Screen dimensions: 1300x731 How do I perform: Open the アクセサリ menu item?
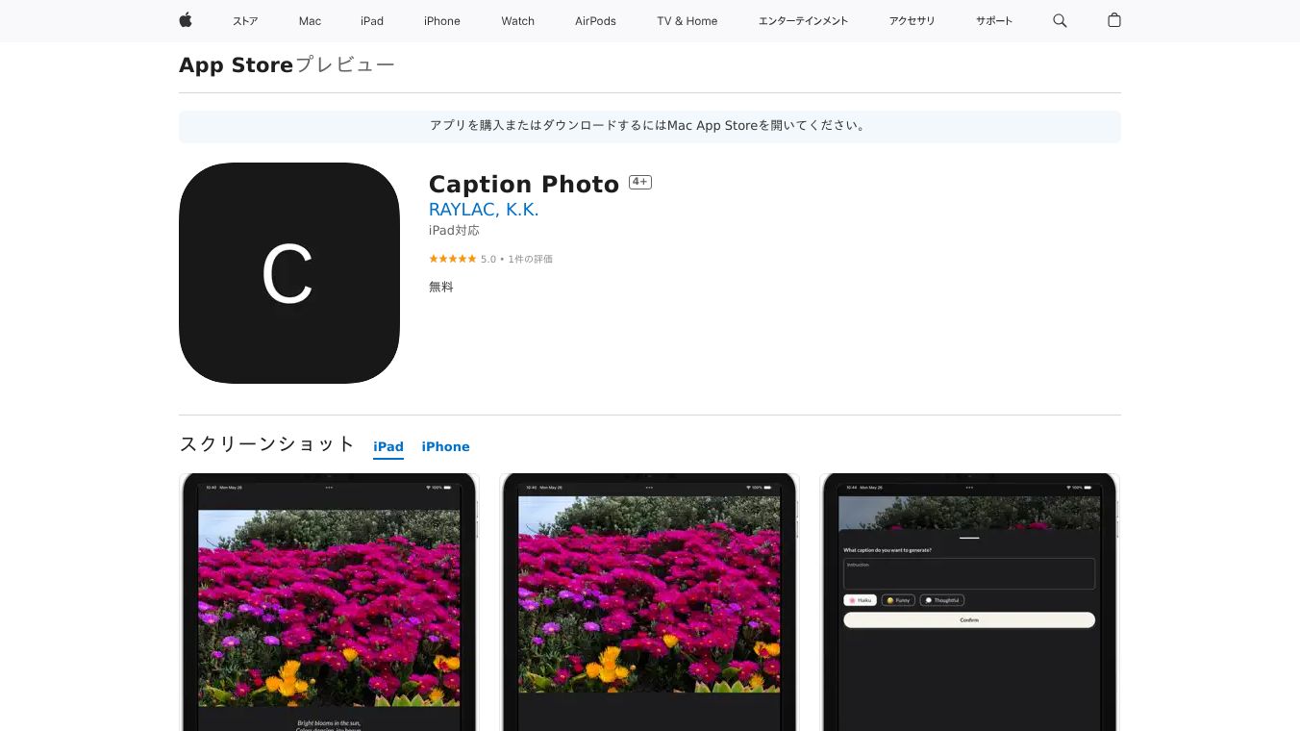[x=912, y=21]
